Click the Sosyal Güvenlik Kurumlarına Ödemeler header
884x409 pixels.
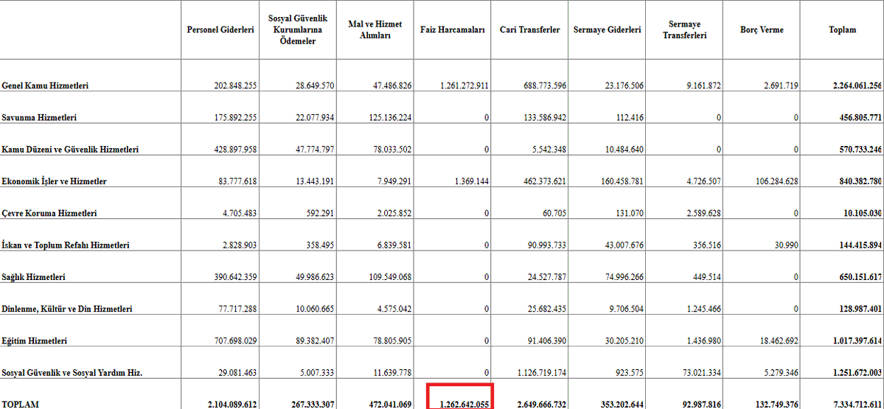tap(298, 30)
